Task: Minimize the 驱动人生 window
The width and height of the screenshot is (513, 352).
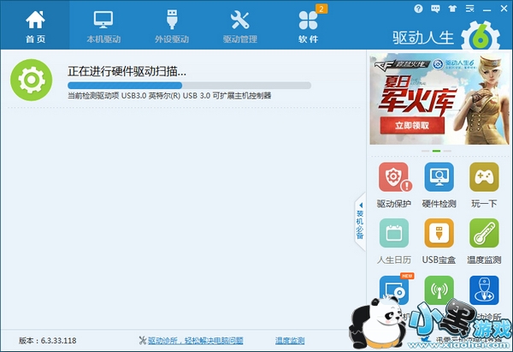Action: point(486,10)
